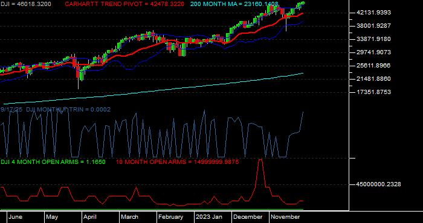The height and width of the screenshot is (223, 423).
Task: Click the CARHARTT TREND PIVOT = 42478.3220 label
Action: (x=124, y=4)
